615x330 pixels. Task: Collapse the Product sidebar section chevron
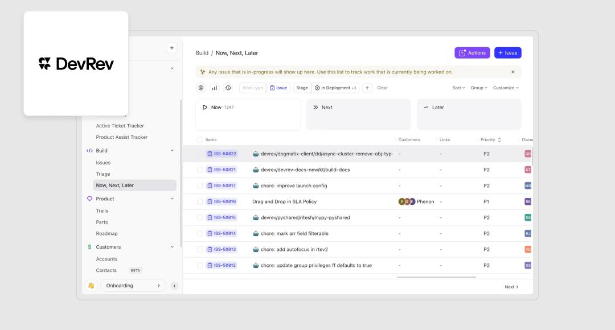pos(172,199)
